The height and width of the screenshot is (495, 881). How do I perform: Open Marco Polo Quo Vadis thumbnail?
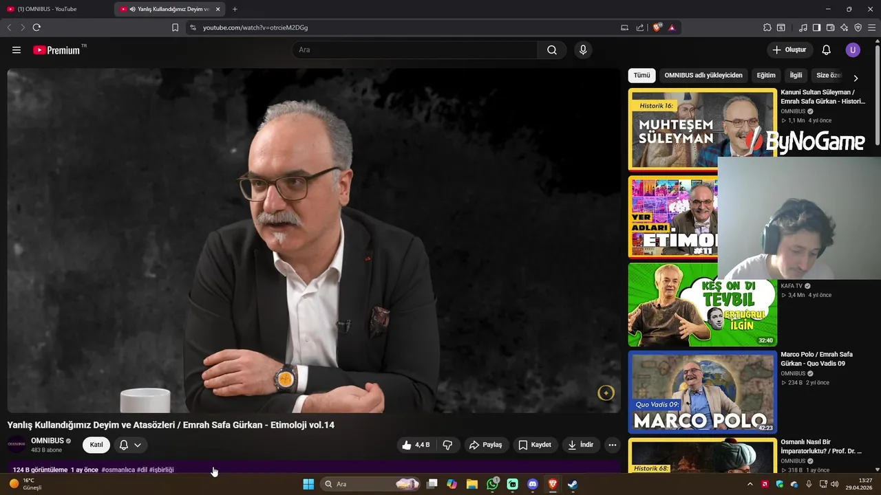(702, 393)
